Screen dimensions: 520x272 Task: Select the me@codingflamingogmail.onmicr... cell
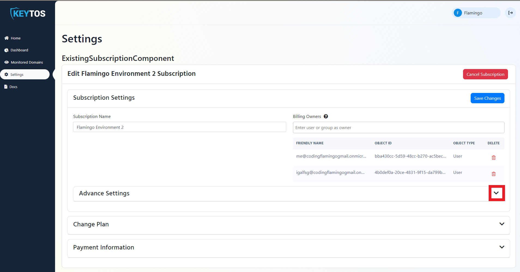tap(331, 156)
